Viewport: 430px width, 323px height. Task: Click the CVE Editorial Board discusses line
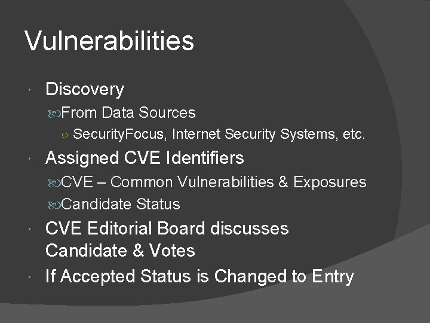pyautogui.click(x=167, y=228)
